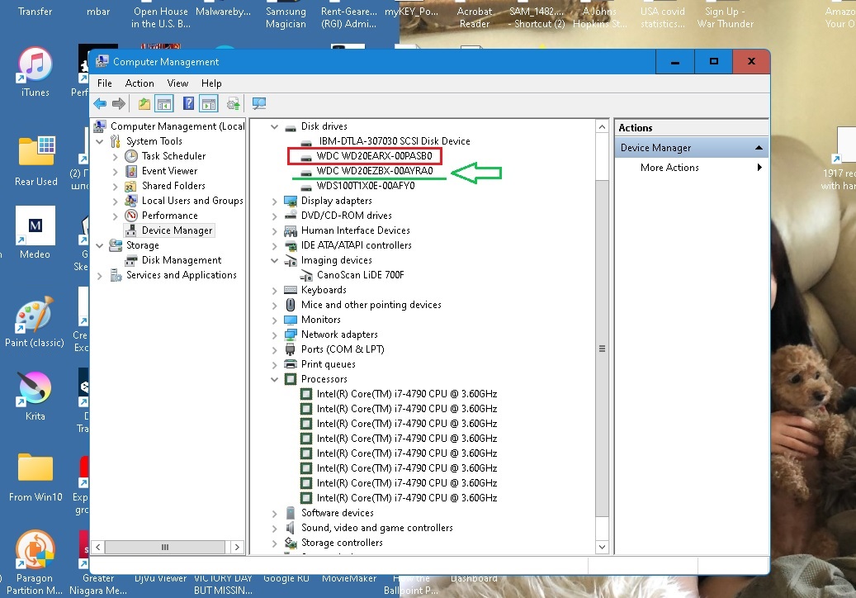Open the Help menu
Image resolution: width=856 pixels, height=598 pixels.
[x=211, y=83]
